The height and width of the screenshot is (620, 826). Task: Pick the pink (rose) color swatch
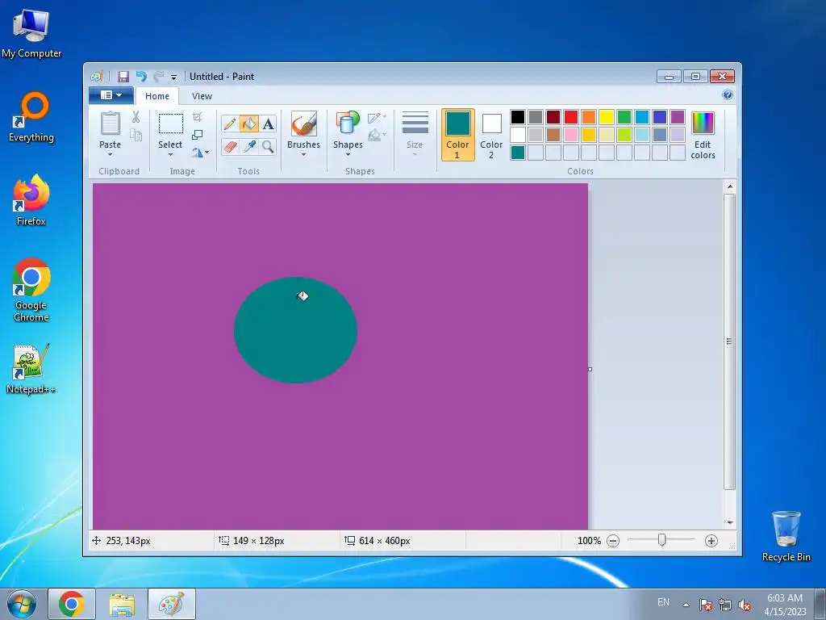[x=571, y=135]
